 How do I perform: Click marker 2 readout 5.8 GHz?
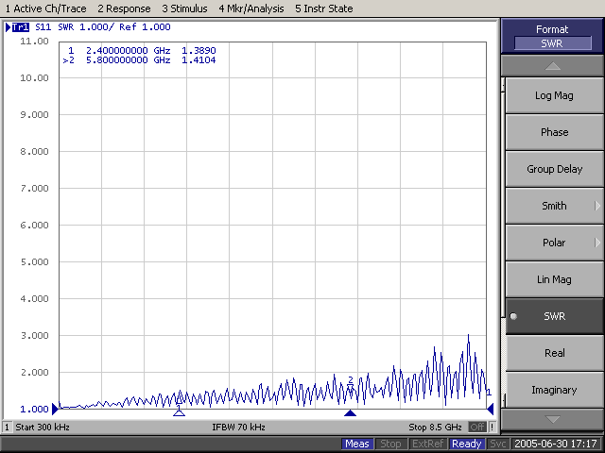(139, 60)
